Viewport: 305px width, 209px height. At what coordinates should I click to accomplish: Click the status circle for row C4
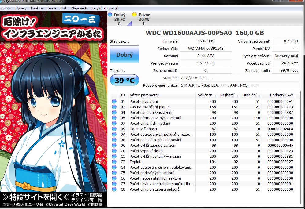pyautogui.click(x=114, y=167)
